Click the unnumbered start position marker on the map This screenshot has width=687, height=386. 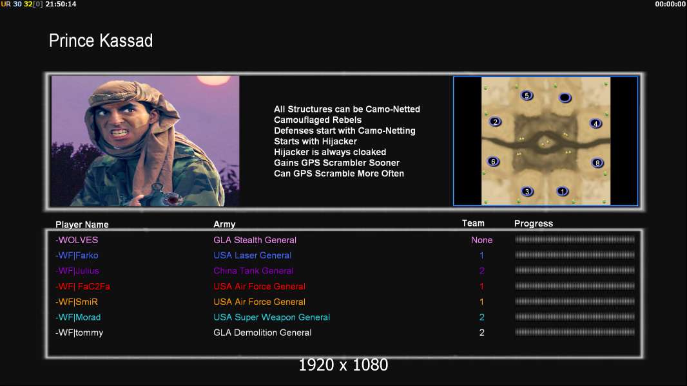click(565, 98)
